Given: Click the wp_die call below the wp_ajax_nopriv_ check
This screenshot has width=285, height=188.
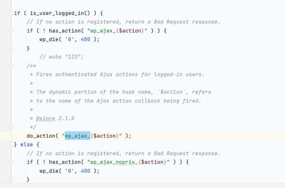Looking at the screenshot, I should [x=69, y=171].
